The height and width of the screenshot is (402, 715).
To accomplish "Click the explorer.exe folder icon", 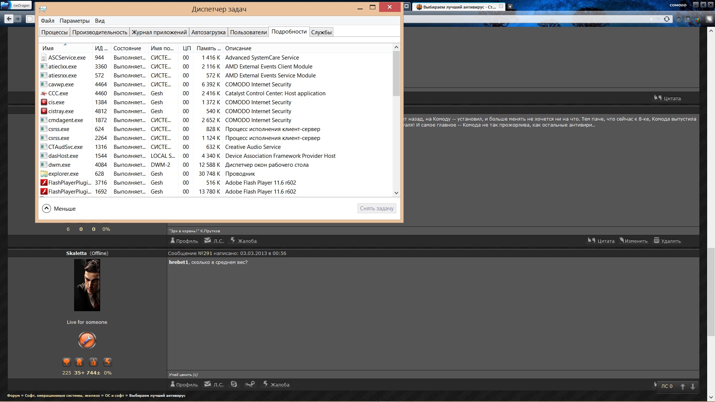I will click(x=44, y=173).
